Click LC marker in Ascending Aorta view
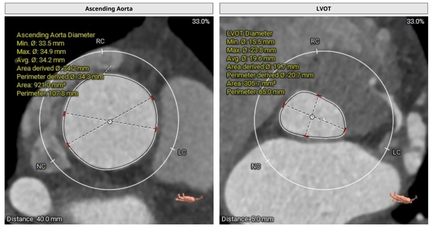Viewport: 432px width, 228px height. point(182,152)
